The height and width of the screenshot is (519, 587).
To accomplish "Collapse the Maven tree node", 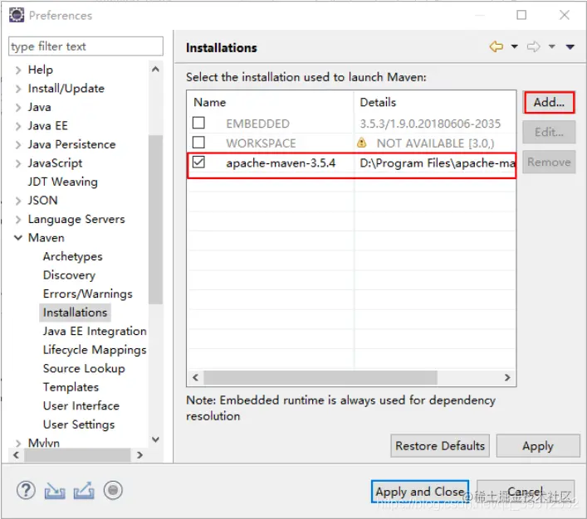I will (18, 238).
